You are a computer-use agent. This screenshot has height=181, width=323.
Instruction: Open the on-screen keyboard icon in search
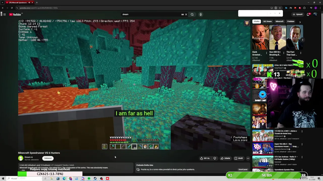182,14
